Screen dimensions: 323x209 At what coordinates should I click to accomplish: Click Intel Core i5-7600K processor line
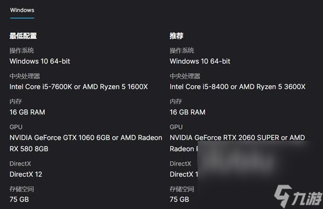pos(78,87)
